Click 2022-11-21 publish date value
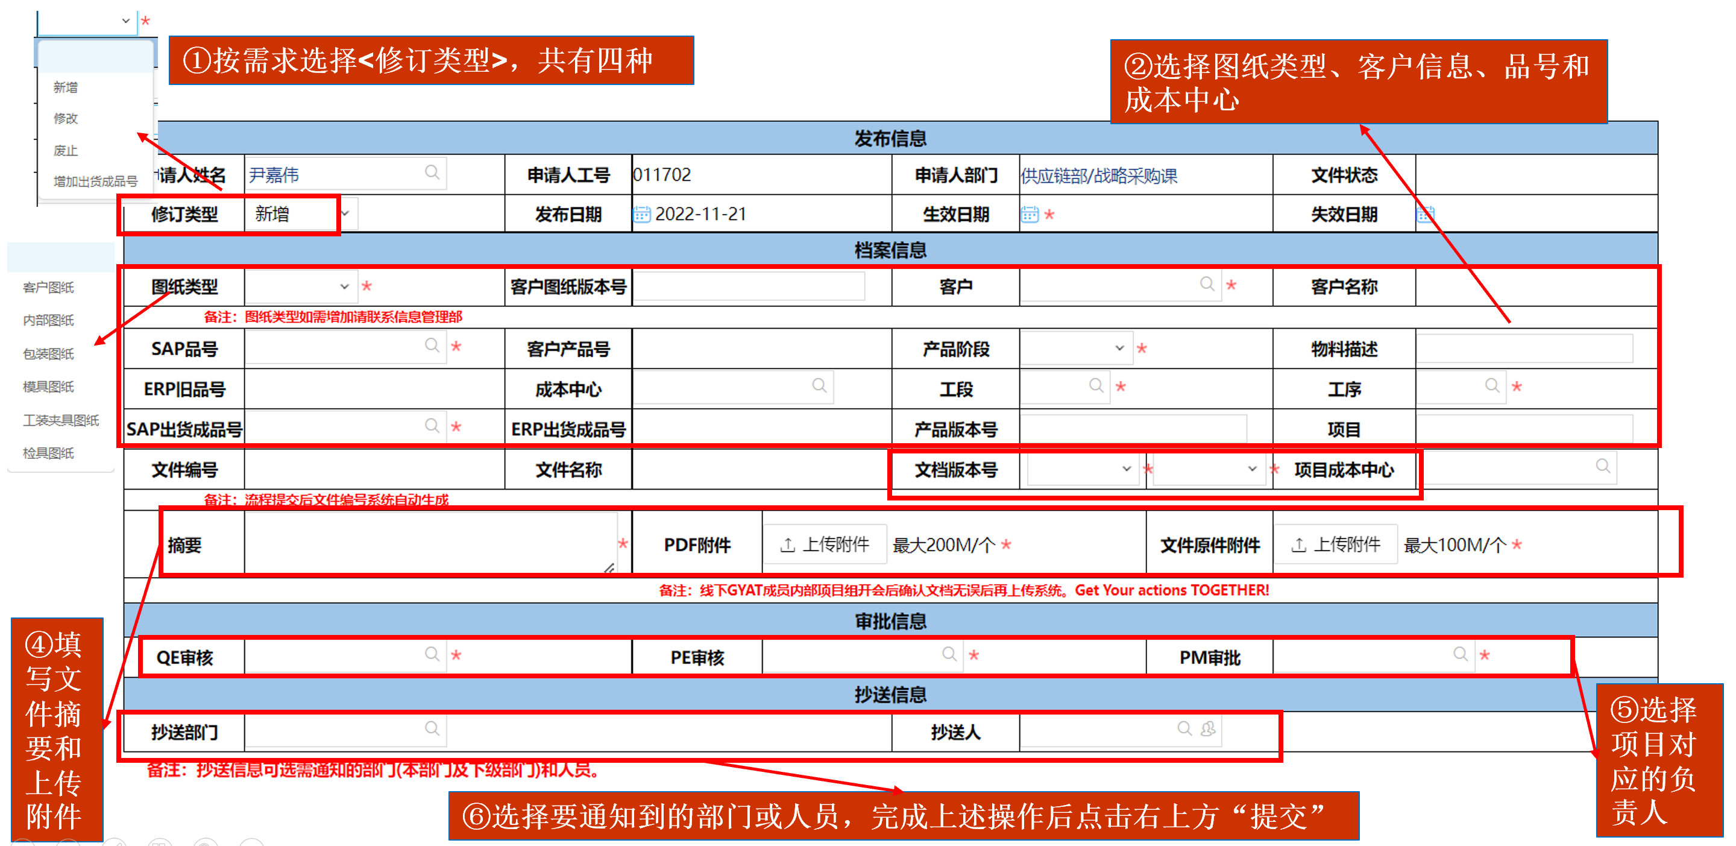The image size is (1736, 846). pyautogui.click(x=701, y=215)
